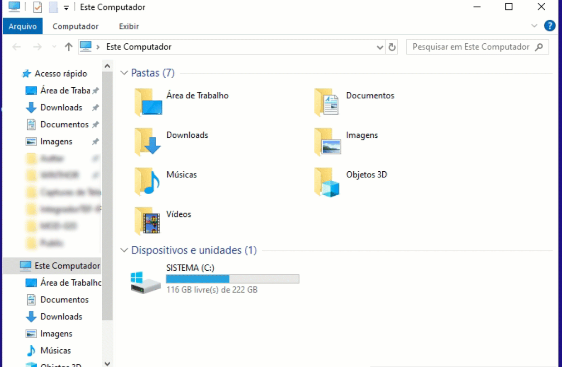Image resolution: width=562 pixels, height=367 pixels.
Task: Open the Exibir ribbon tab
Action: click(129, 26)
